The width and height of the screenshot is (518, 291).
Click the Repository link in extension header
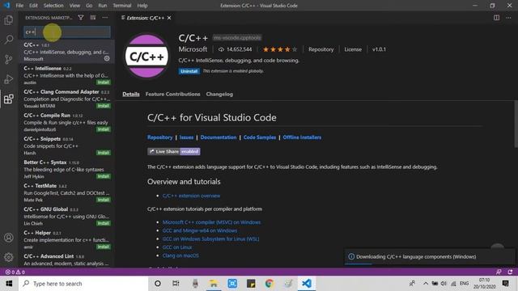[321, 49]
